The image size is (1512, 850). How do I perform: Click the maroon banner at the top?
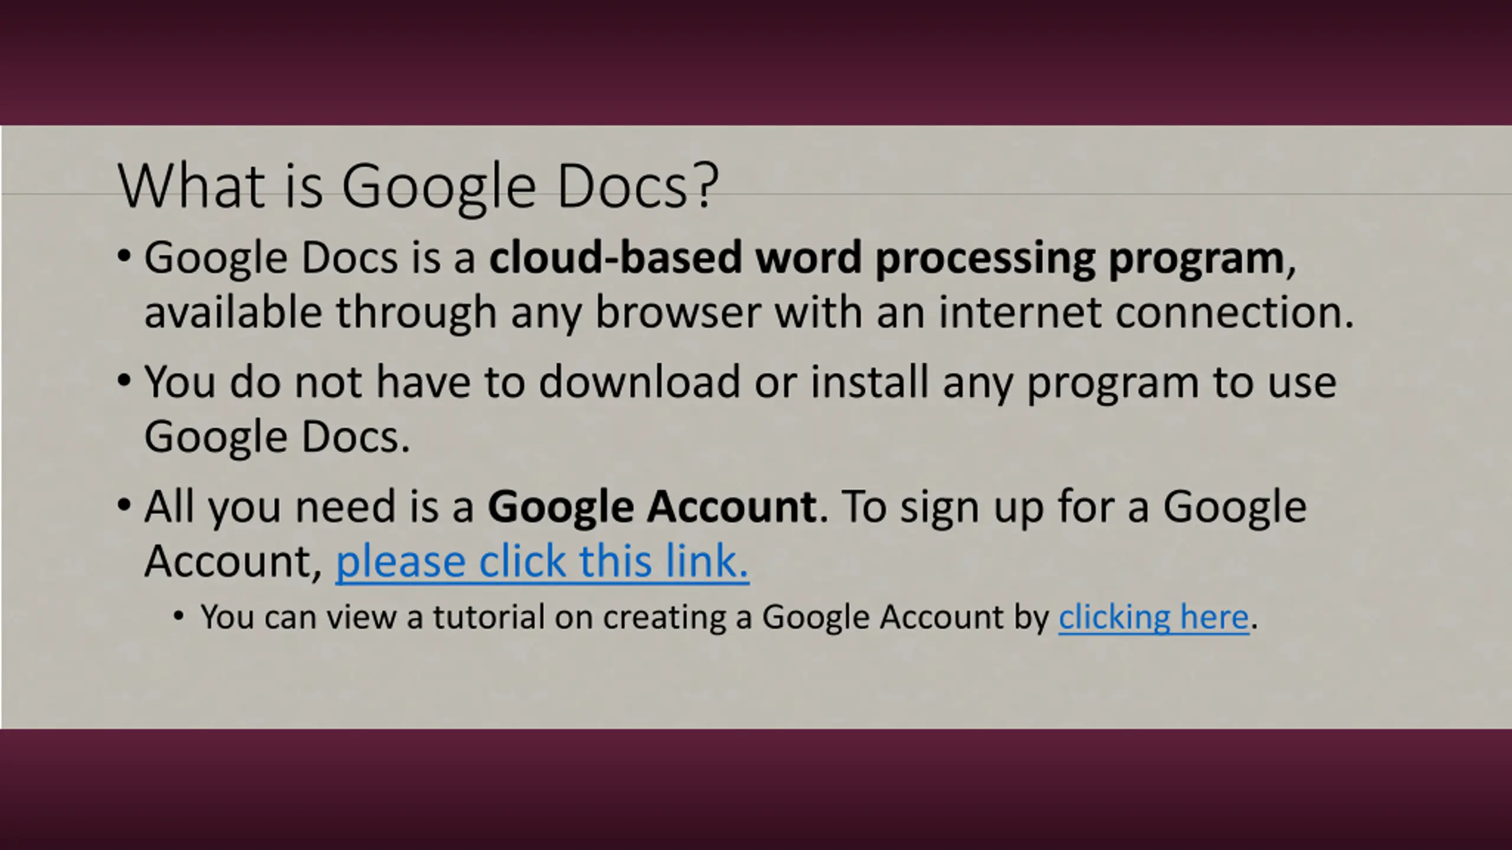pos(756,63)
